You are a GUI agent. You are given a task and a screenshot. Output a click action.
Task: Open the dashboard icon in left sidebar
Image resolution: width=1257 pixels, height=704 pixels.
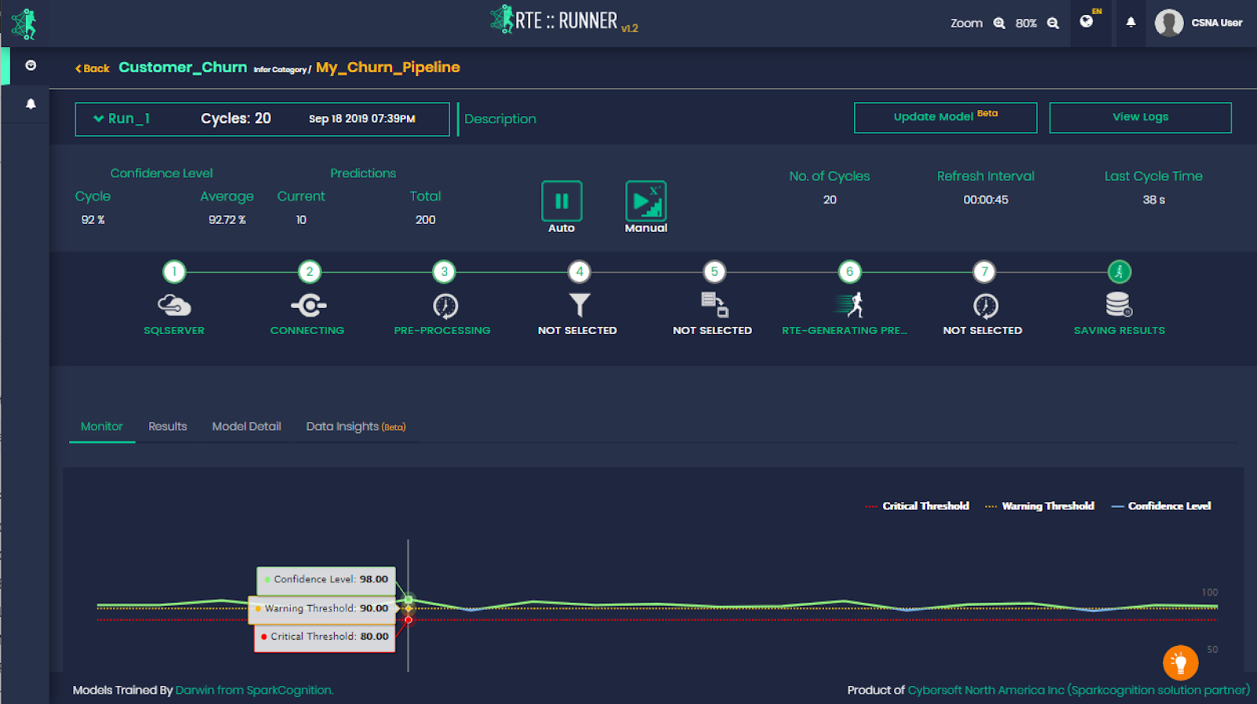(x=31, y=65)
